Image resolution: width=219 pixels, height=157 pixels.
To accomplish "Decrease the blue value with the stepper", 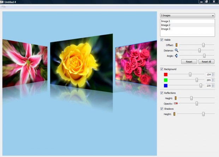I will click(213, 87).
